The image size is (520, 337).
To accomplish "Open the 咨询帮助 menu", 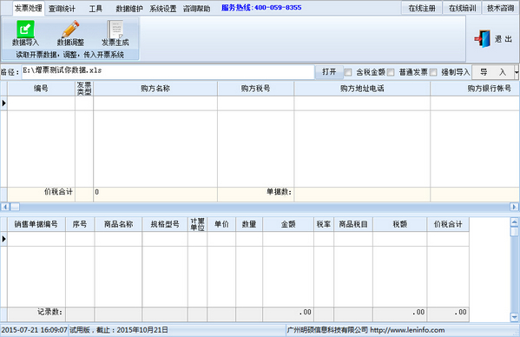I will pos(197,9).
